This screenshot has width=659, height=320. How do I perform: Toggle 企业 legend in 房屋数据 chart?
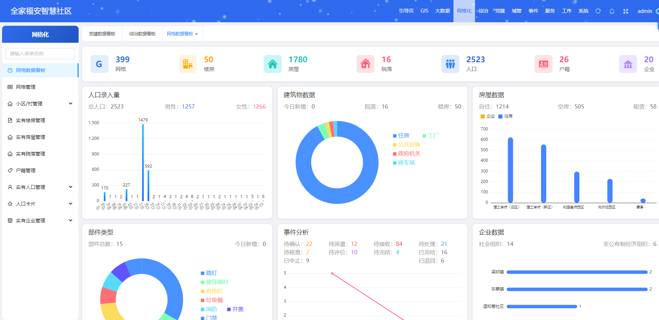pos(488,116)
